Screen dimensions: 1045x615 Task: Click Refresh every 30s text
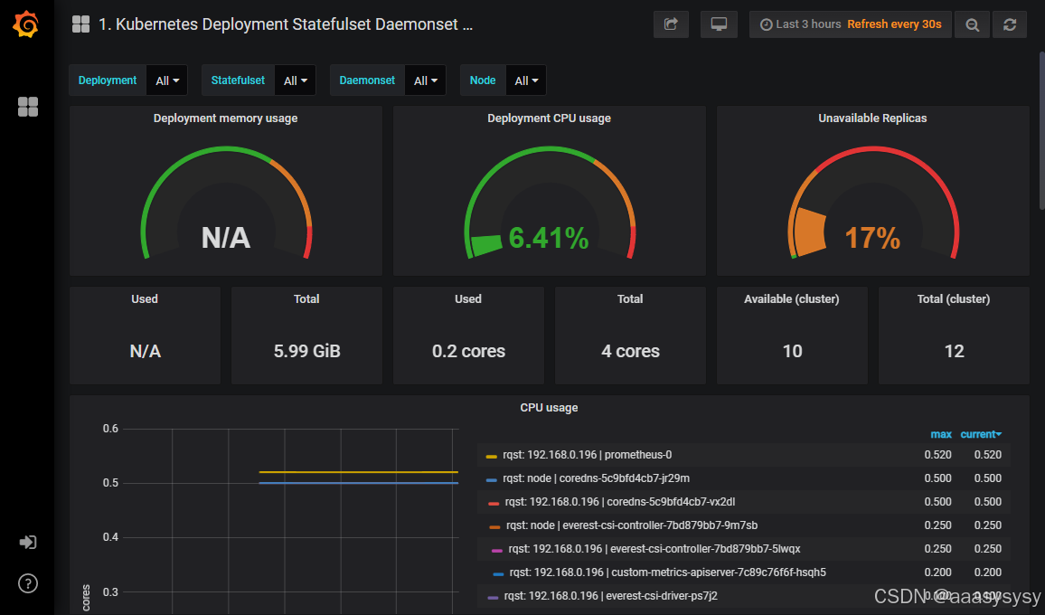click(x=894, y=24)
